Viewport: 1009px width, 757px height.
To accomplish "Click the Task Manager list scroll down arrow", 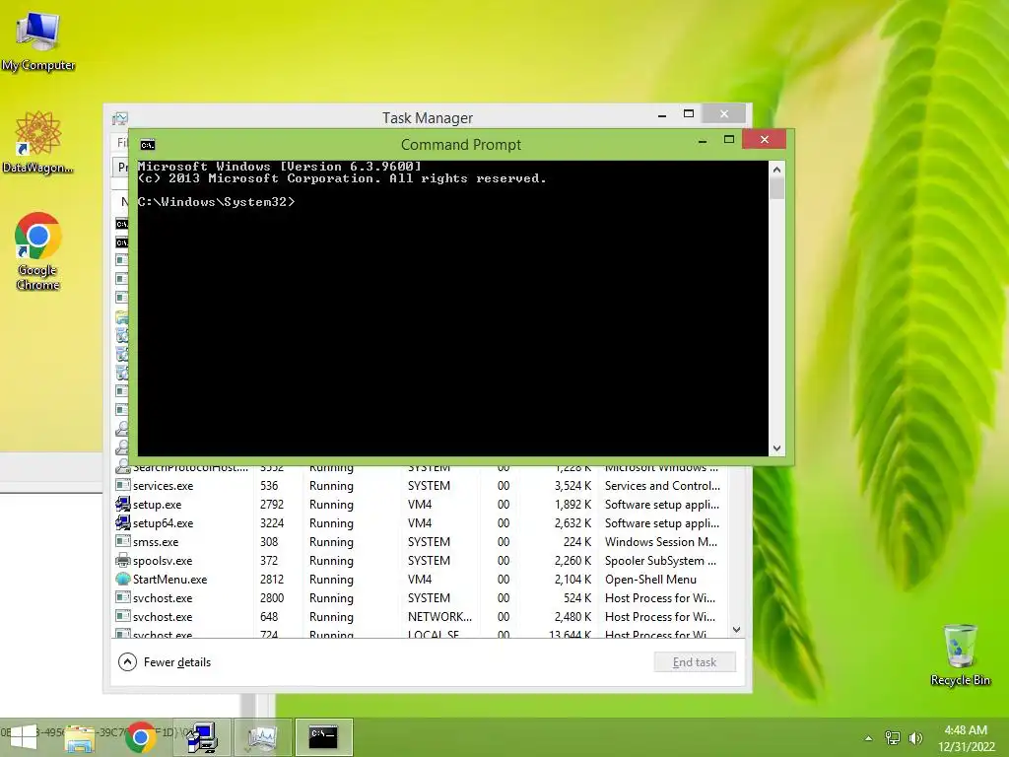I will [737, 630].
